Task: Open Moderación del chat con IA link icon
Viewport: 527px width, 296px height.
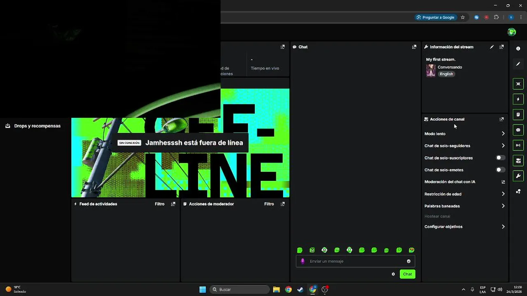Action: pyautogui.click(x=503, y=182)
